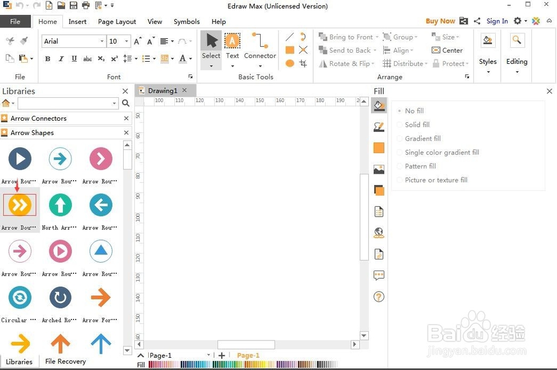557x370 pixels.
Task: Select the Pattern fill option
Action: point(416,166)
